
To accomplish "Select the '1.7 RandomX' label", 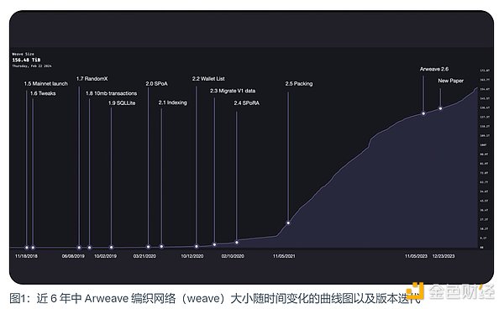I will click(92, 79).
